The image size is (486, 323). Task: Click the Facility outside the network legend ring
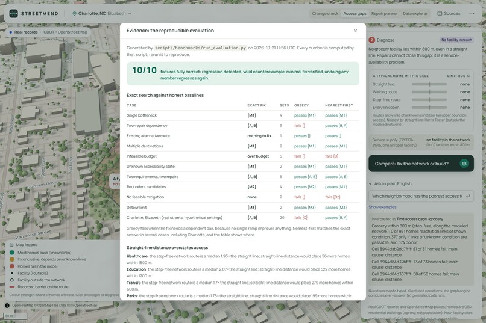pos(12,280)
